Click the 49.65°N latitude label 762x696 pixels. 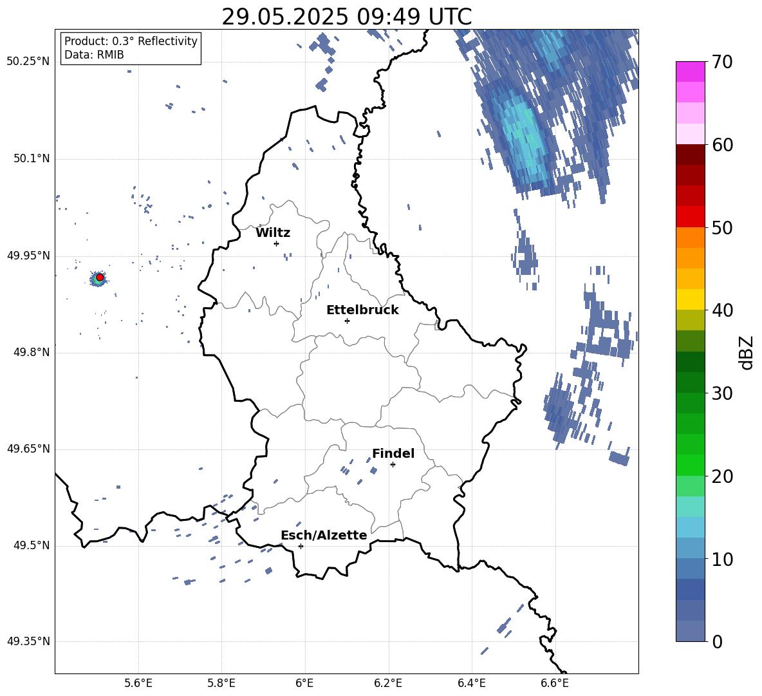click(28, 449)
